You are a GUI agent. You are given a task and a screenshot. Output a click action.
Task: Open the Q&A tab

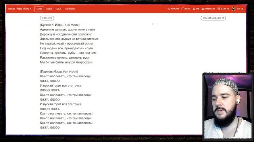[59, 9]
